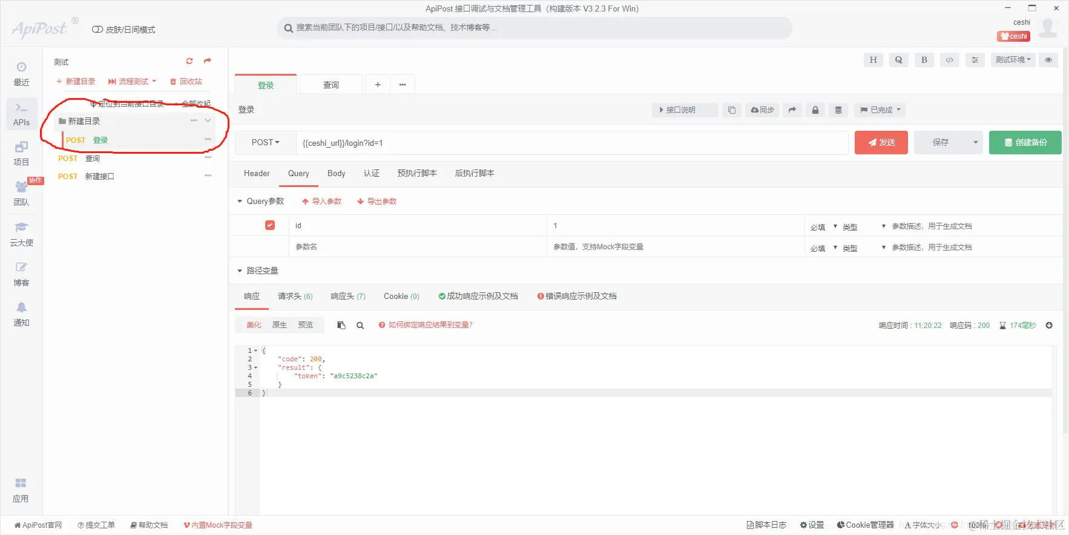The width and height of the screenshot is (1069, 535).
Task: Open the 博客 blog section in the sidebar
Action: [21, 274]
